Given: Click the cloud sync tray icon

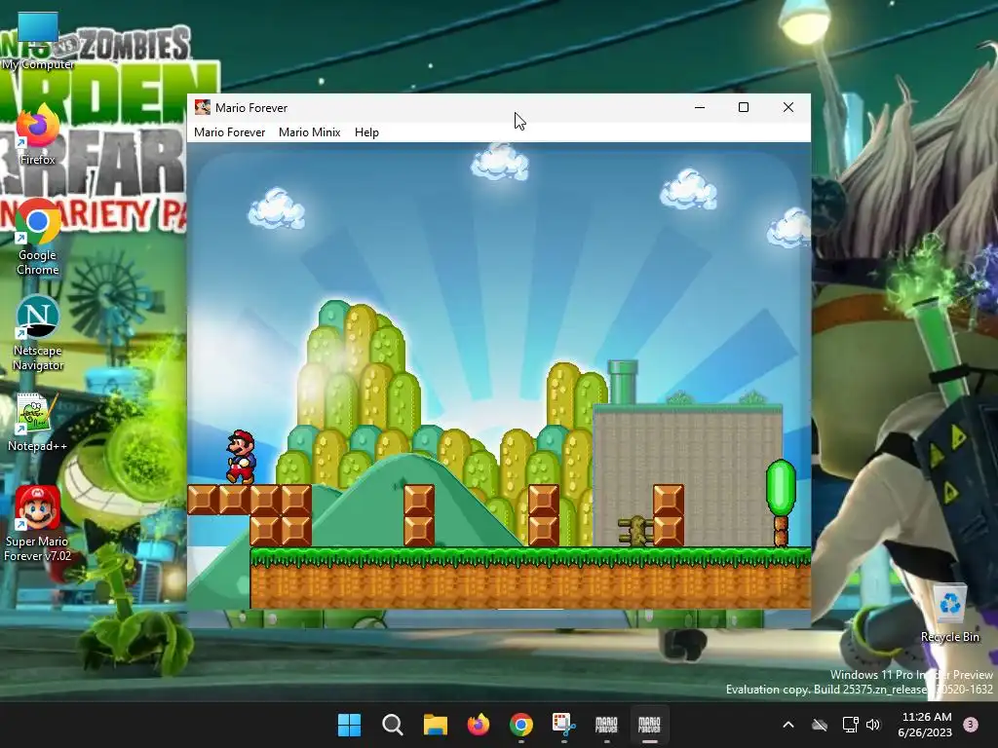Looking at the screenshot, I should point(820,725).
